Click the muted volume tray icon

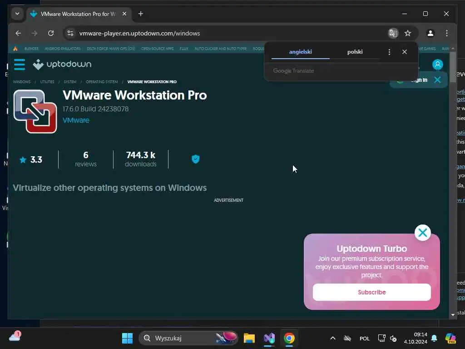pos(393,338)
